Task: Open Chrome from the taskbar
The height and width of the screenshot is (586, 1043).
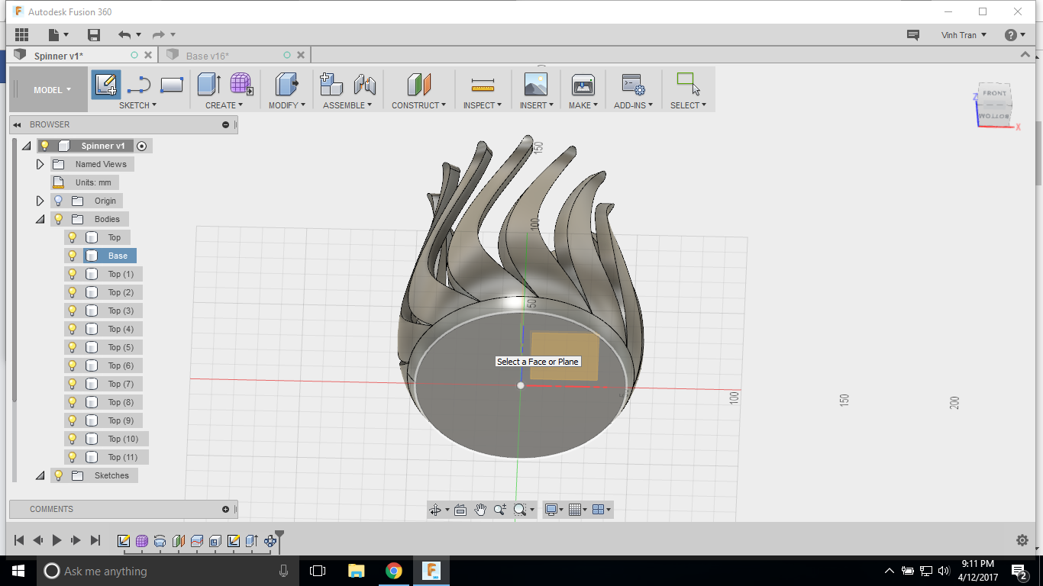Action: coord(394,571)
